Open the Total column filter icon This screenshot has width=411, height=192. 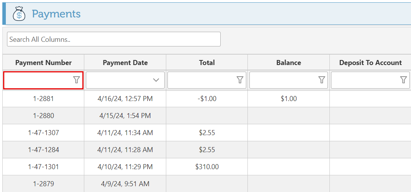pos(240,80)
